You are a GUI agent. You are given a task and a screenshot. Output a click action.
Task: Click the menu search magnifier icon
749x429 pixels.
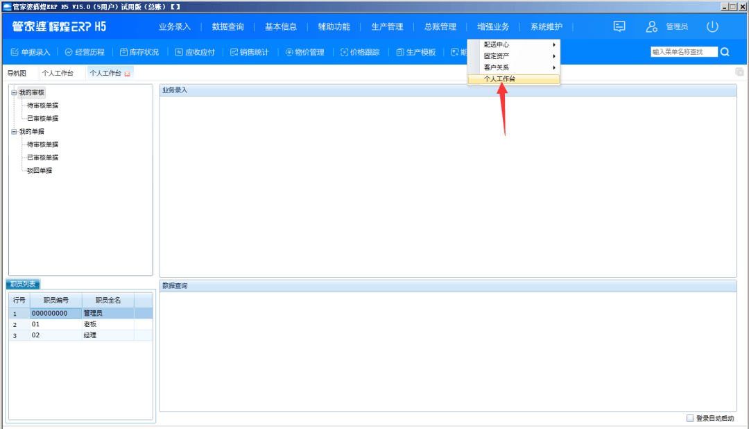point(725,51)
